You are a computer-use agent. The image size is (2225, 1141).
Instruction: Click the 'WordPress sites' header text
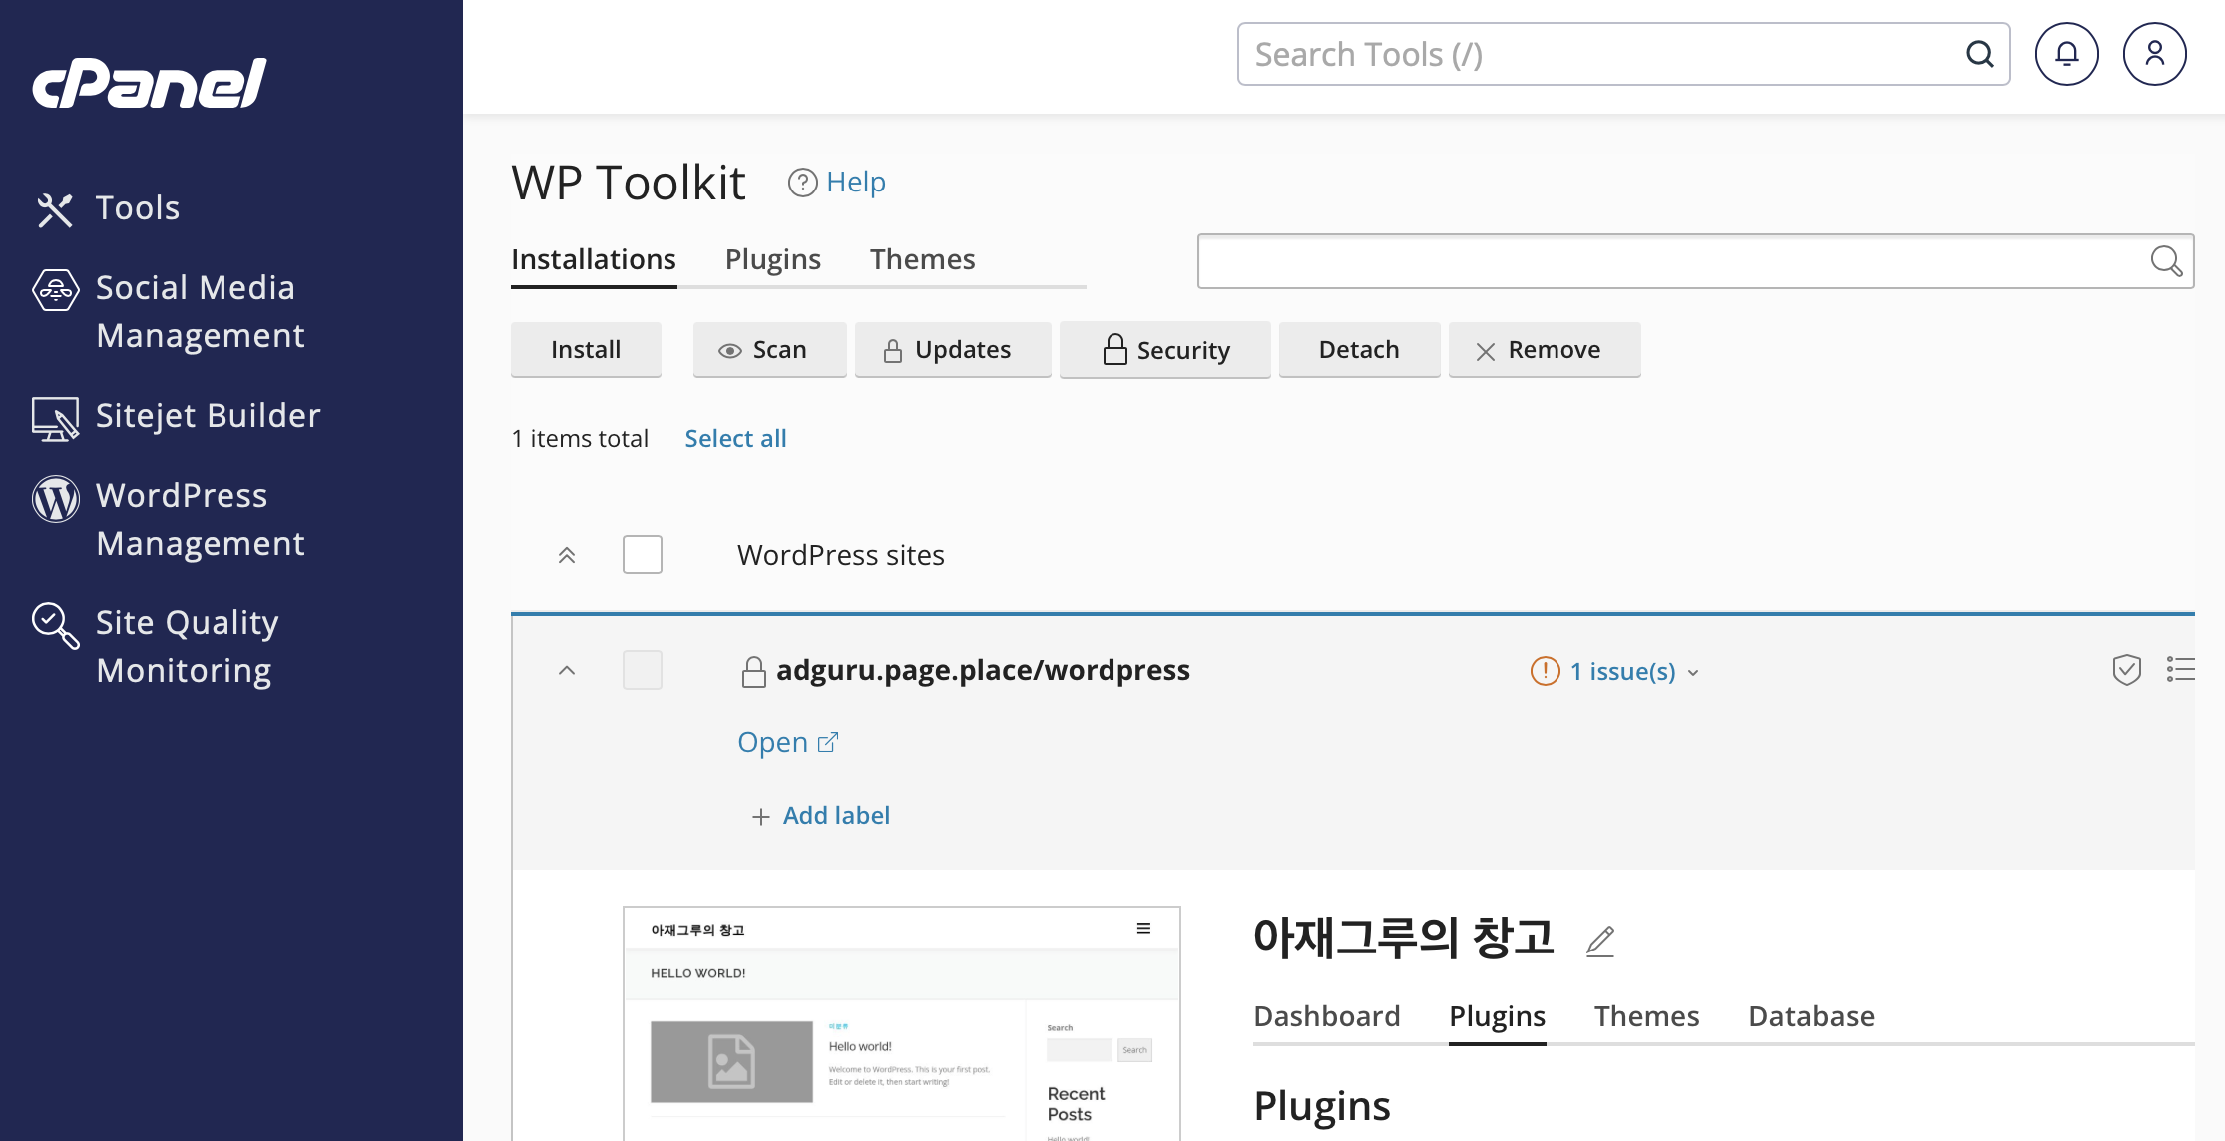point(841,556)
